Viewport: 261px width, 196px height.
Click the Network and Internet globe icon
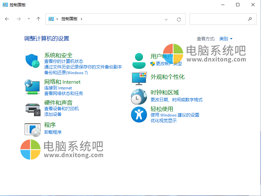[32, 87]
